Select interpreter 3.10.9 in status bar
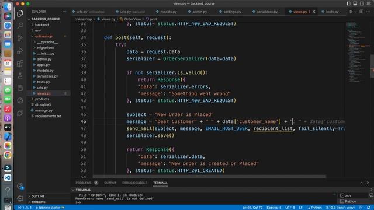The width and height of the screenshot is (374, 210). (x=340, y=208)
